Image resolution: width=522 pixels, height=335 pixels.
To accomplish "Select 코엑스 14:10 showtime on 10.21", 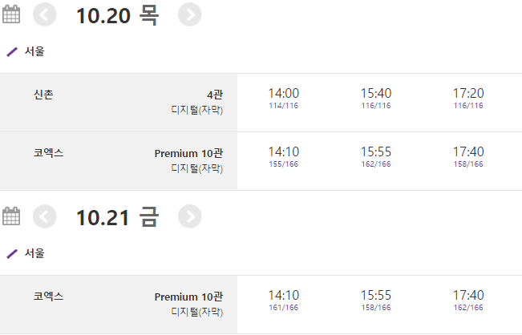I will [x=284, y=300].
